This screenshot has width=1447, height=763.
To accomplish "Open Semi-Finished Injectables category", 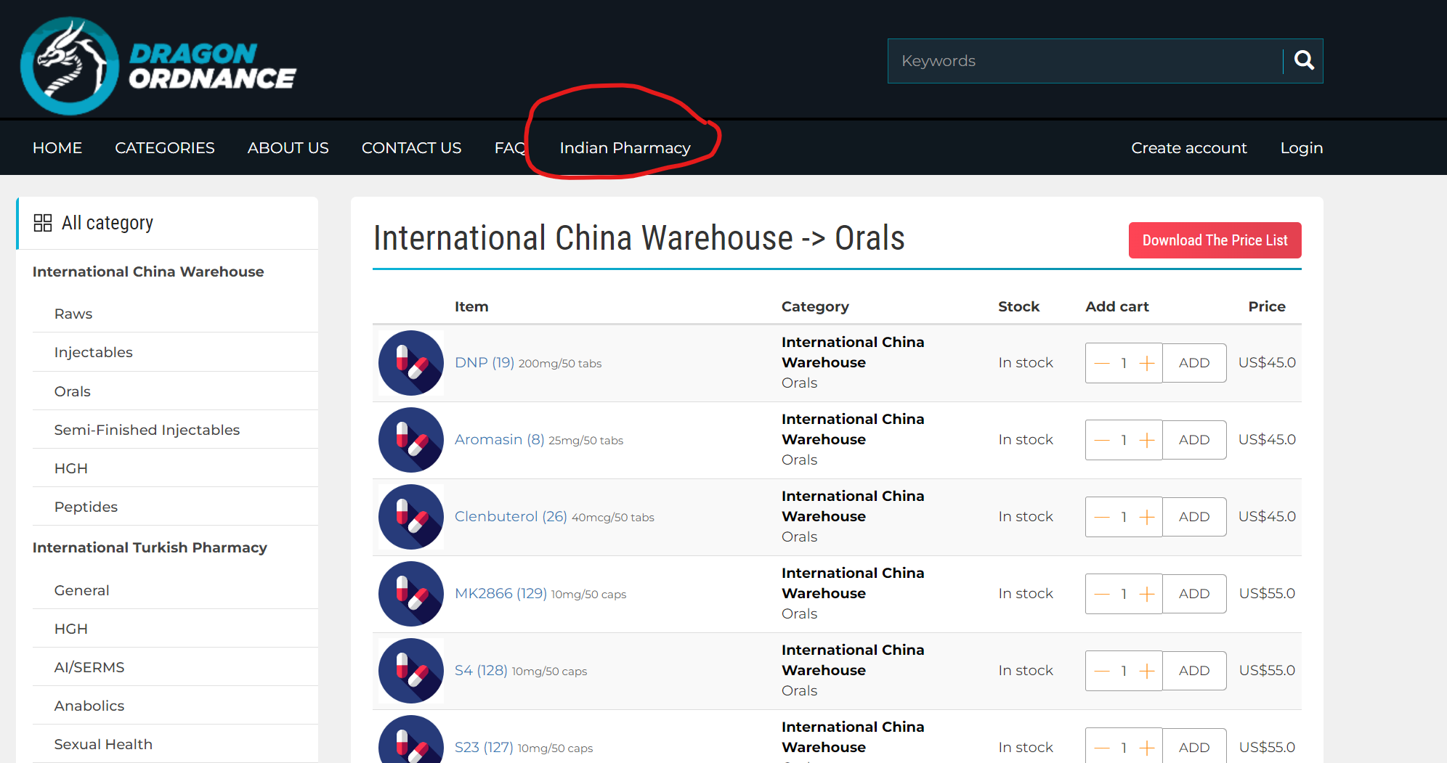I will tap(147, 430).
